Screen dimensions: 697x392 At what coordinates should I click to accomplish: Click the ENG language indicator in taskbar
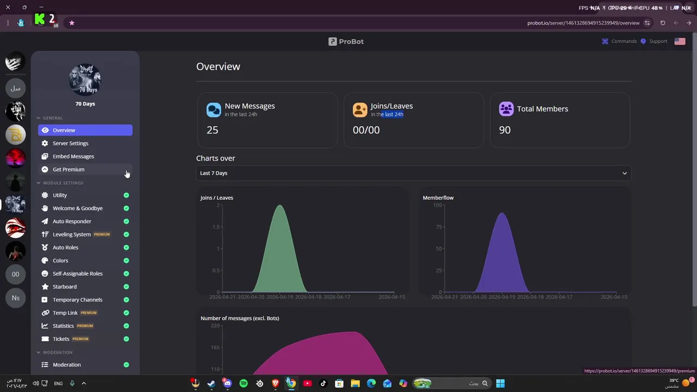pos(58,383)
